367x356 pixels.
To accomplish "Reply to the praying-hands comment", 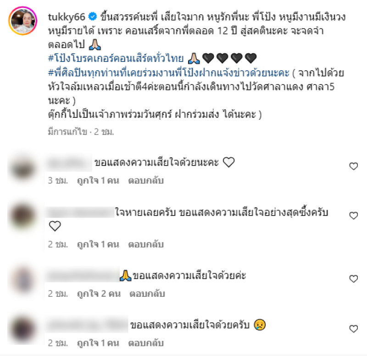I will 147,294.
